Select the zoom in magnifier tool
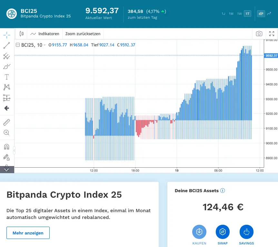Screen dimensions: 278x247 [7, 133]
